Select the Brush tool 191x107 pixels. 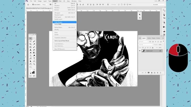click(34, 47)
